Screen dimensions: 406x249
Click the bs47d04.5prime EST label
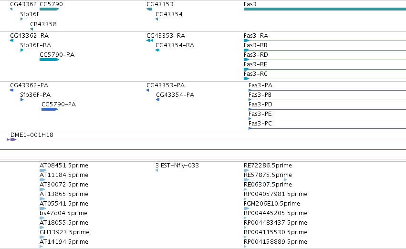pyautogui.click(x=63, y=213)
